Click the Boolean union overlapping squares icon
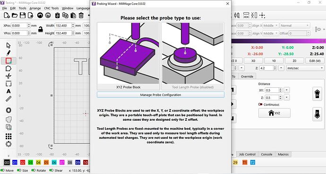The image size is (326, 174). pyautogui.click(x=9, y=119)
